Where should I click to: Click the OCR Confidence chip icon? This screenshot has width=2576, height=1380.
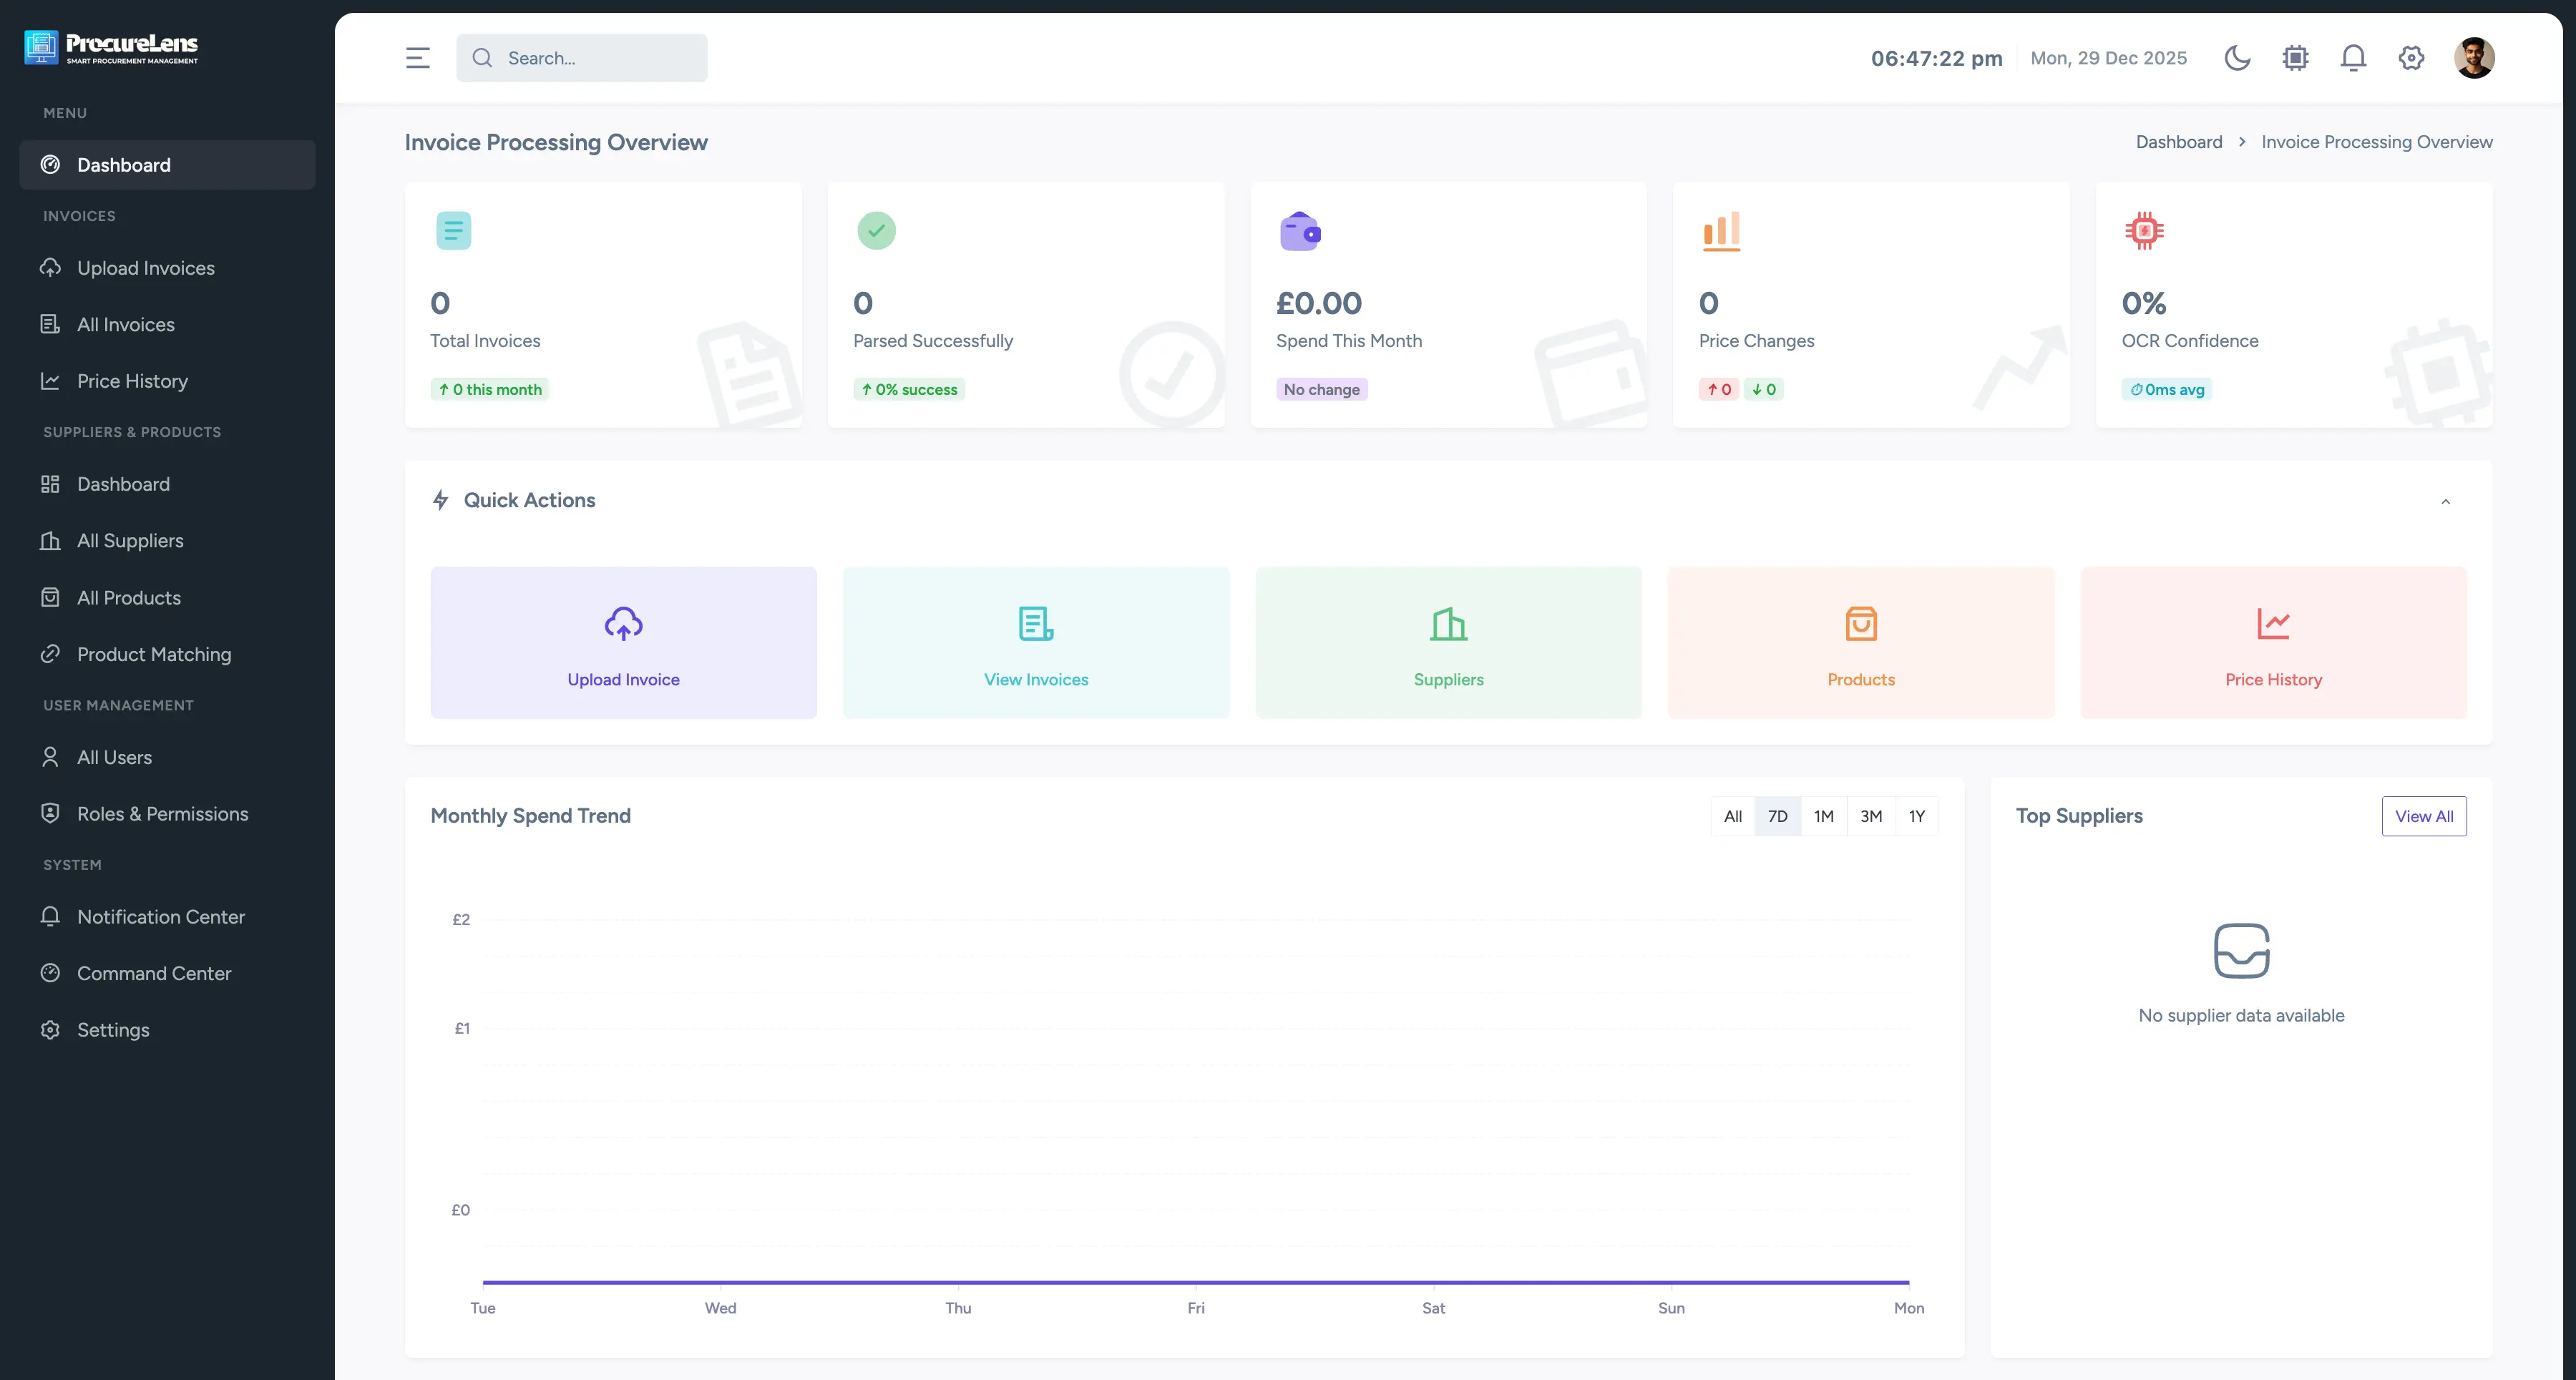[x=2144, y=231]
